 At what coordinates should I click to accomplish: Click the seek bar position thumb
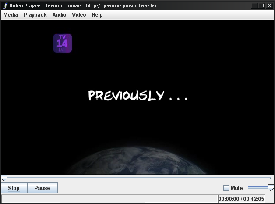pyautogui.click(x=4, y=178)
